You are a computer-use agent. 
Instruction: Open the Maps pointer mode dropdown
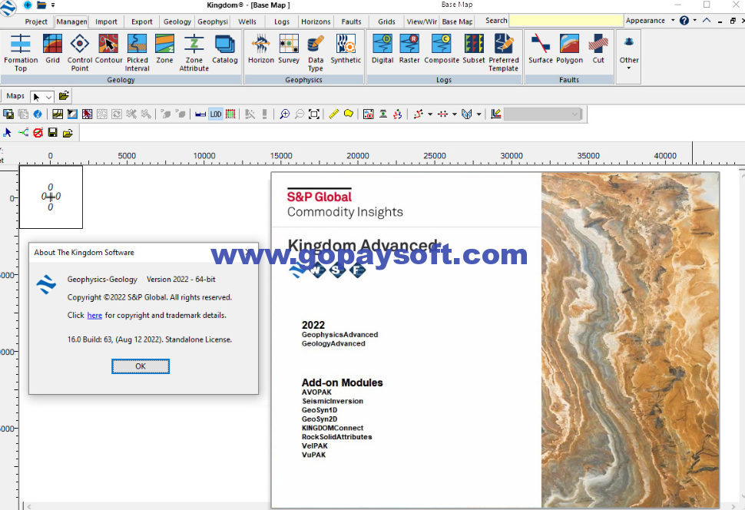tap(48, 97)
